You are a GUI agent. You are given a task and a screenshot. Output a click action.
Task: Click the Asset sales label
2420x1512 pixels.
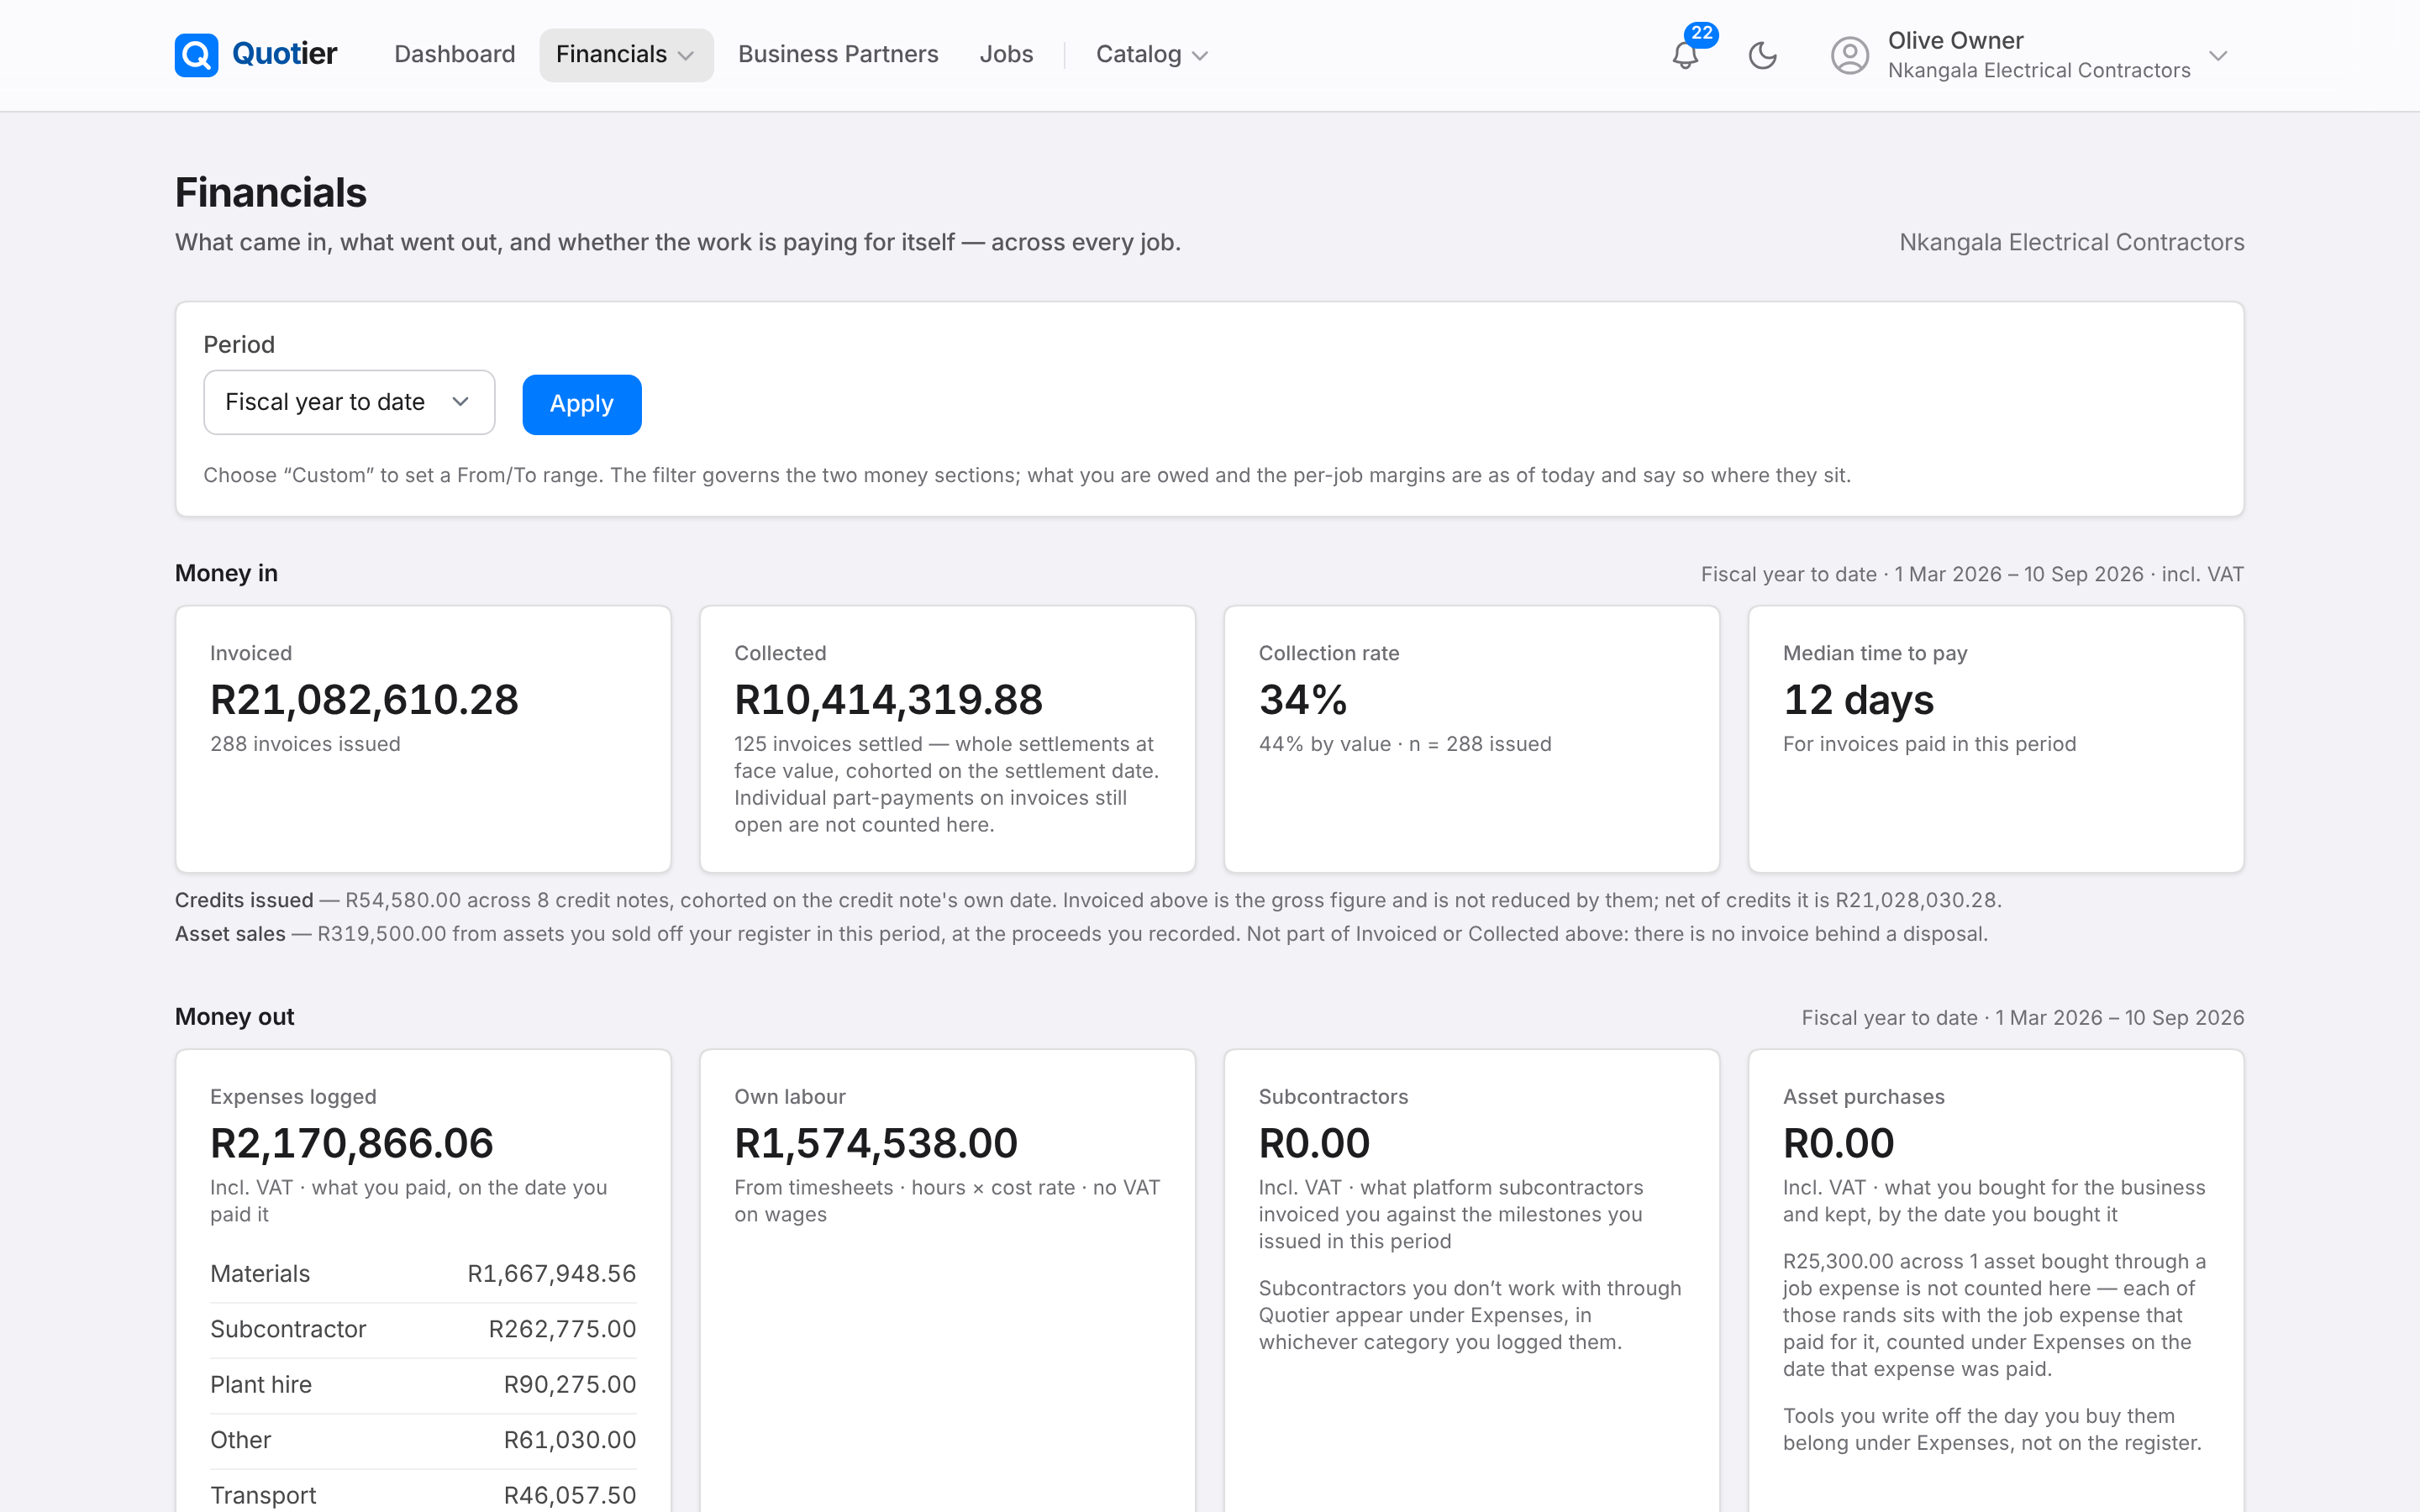(230, 934)
